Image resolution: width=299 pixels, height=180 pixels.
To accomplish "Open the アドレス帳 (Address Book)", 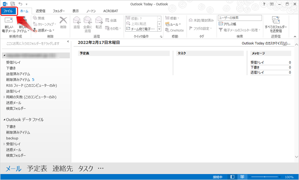I will 227,24.
